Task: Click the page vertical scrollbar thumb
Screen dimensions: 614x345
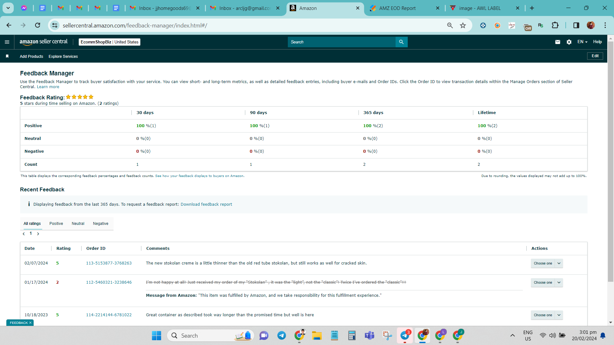Action: pos(610,161)
